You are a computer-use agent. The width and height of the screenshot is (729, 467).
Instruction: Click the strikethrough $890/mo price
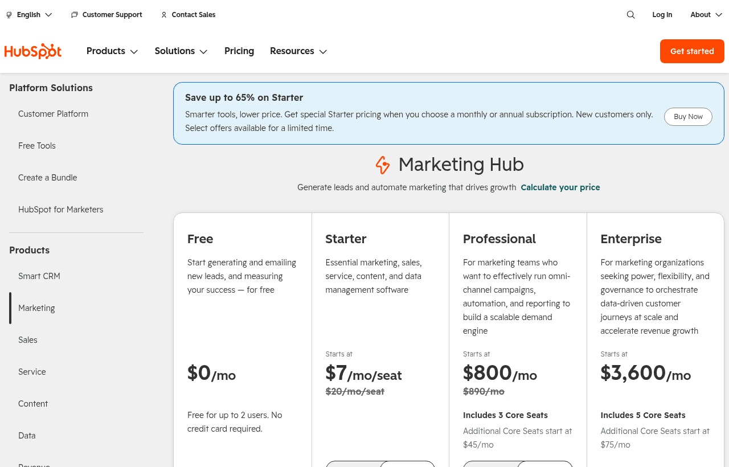coord(484,391)
